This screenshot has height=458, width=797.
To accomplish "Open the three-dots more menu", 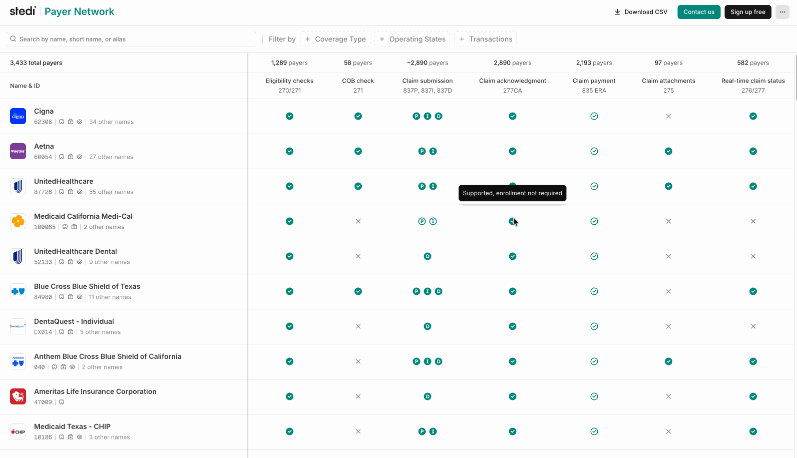I will [782, 12].
